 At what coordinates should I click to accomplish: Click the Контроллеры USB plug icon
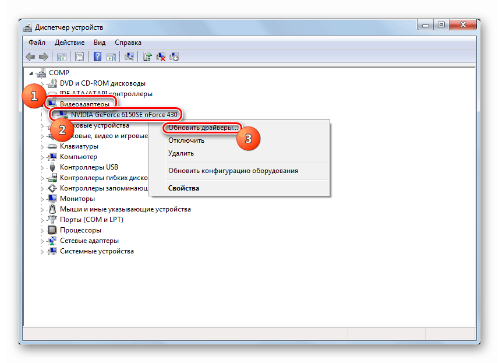tap(52, 167)
